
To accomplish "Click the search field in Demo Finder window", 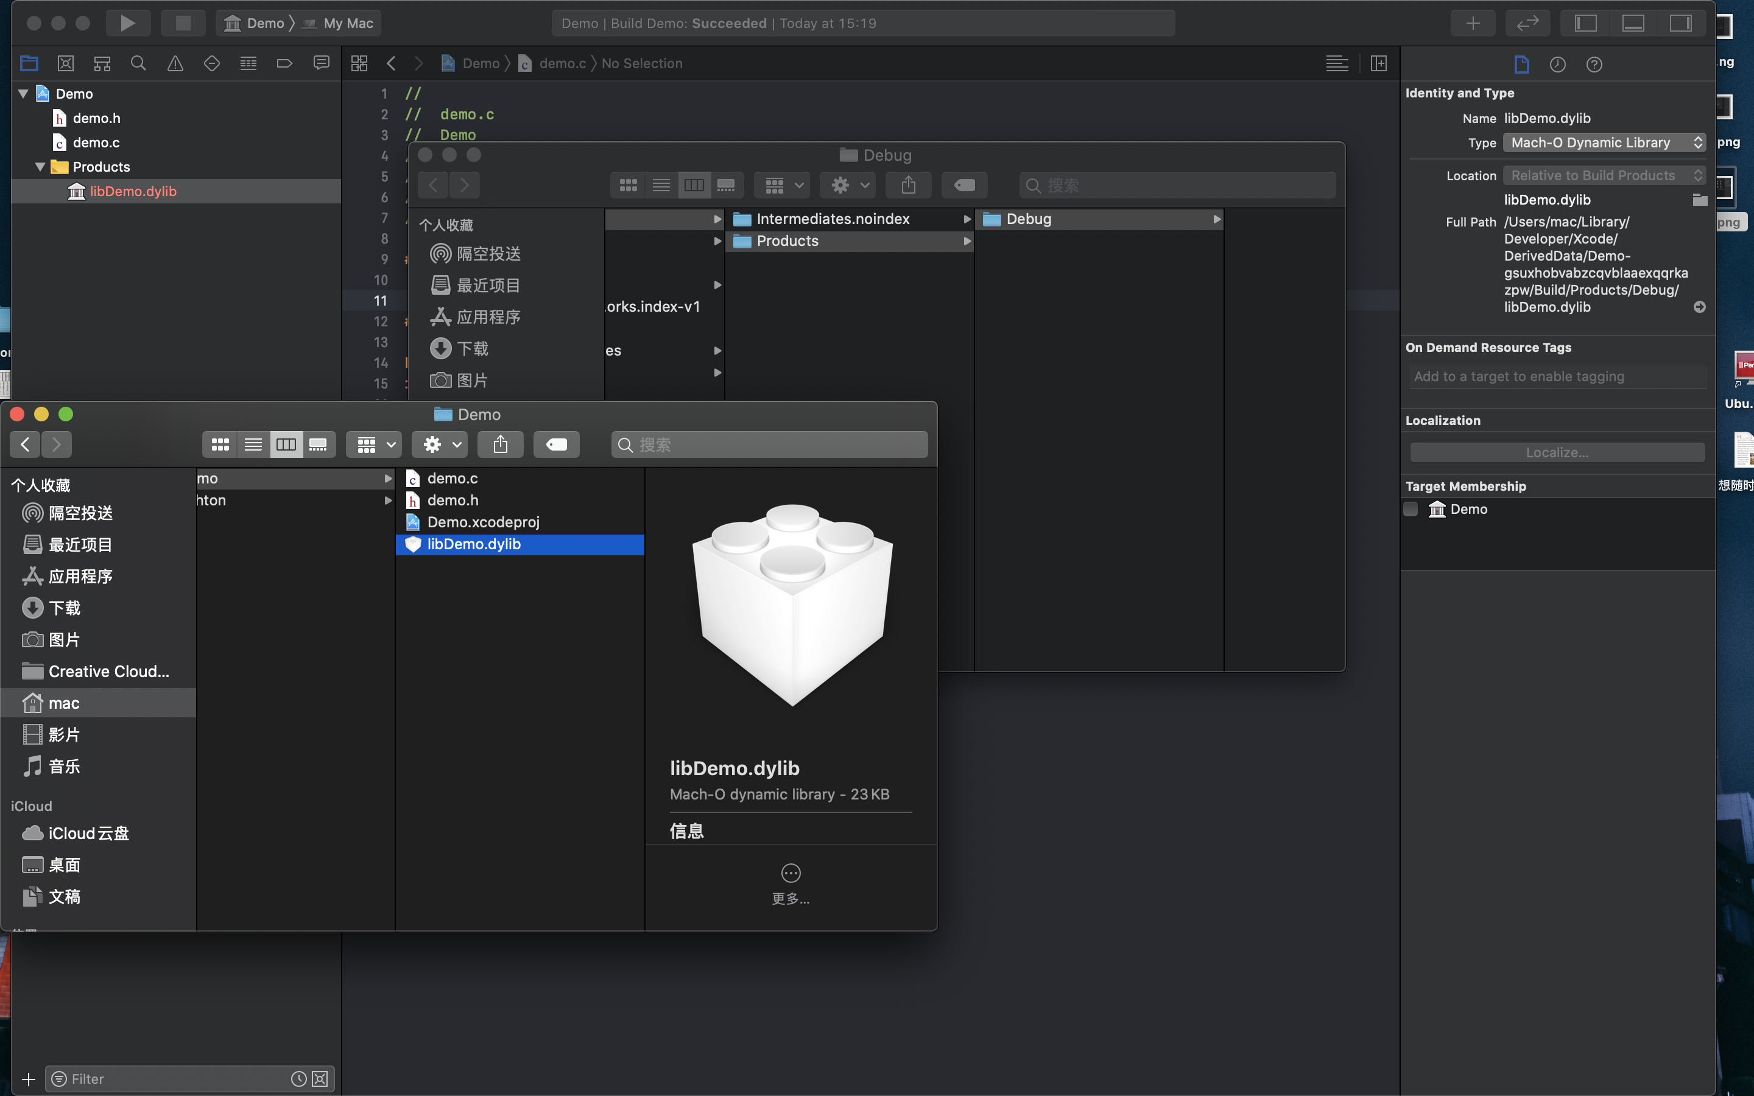I will point(770,444).
